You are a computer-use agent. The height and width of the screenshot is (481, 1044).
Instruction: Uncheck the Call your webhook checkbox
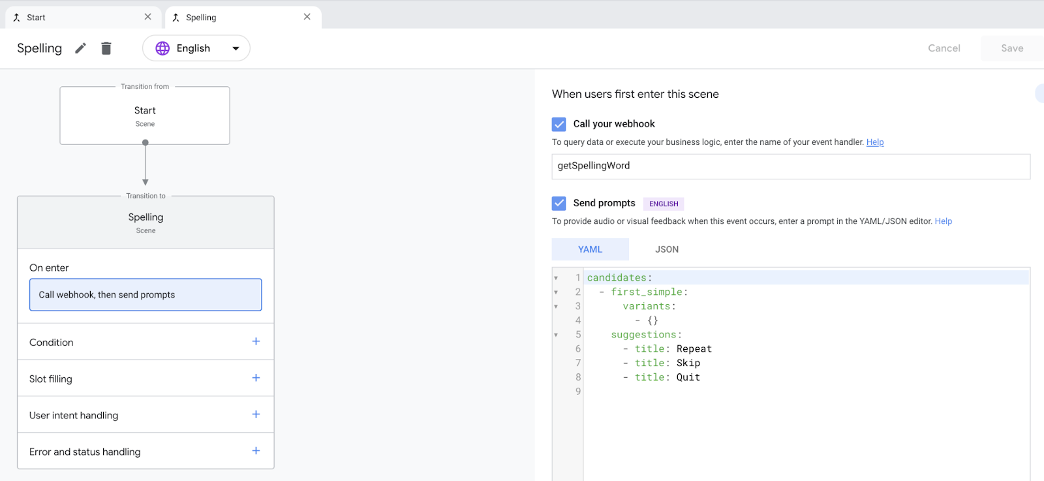tap(559, 124)
